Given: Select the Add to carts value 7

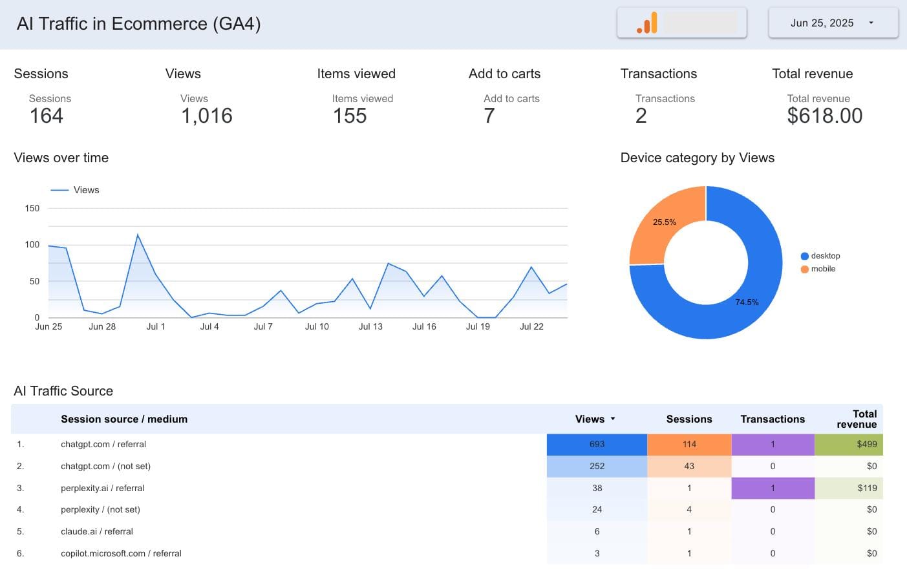Looking at the screenshot, I should 489,116.
